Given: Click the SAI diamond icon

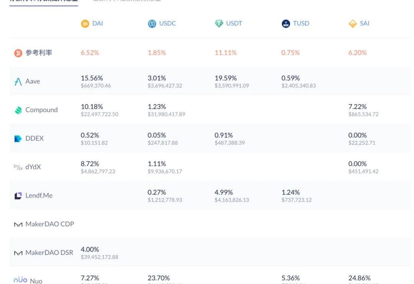Looking at the screenshot, I should point(353,24).
